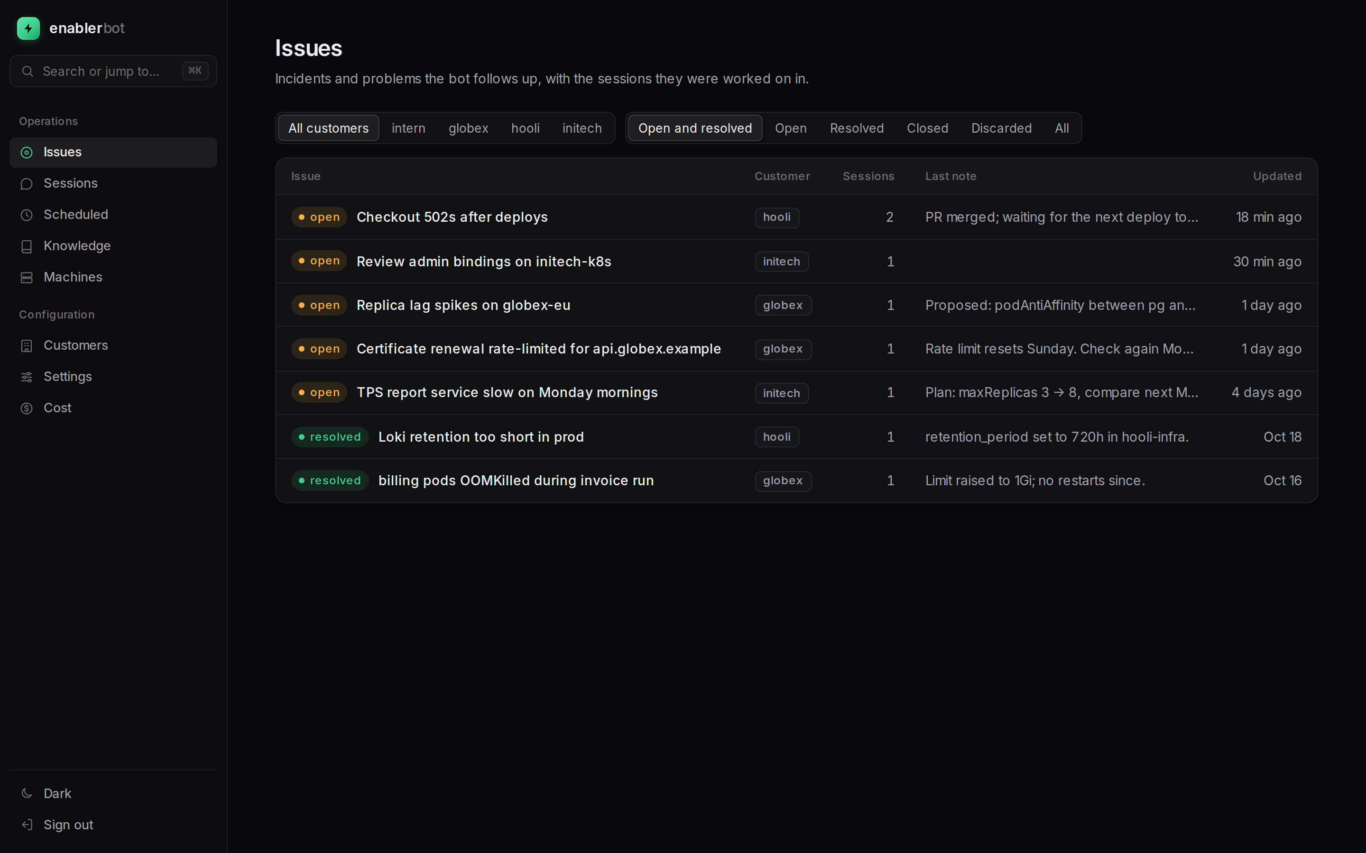Open Machines via its server icon

(x=27, y=278)
